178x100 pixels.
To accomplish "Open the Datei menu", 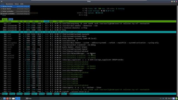I will click(3, 4).
